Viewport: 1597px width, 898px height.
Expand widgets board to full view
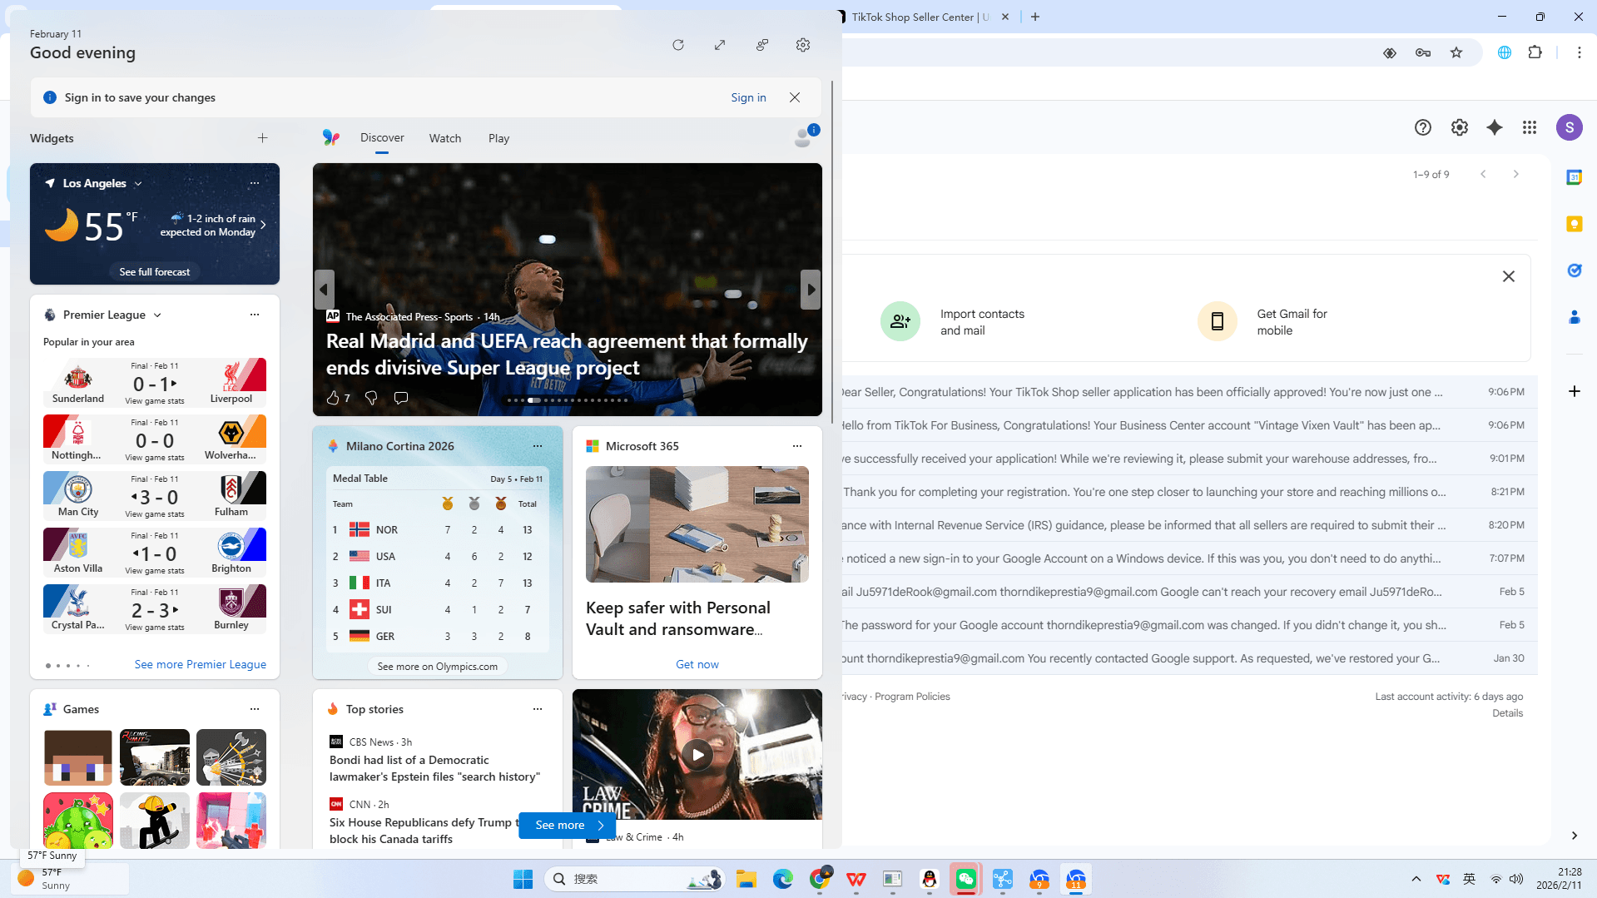click(720, 45)
